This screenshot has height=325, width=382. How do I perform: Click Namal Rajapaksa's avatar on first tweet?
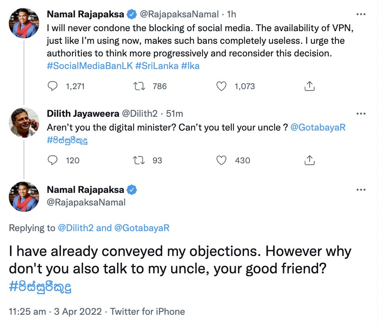tap(24, 23)
